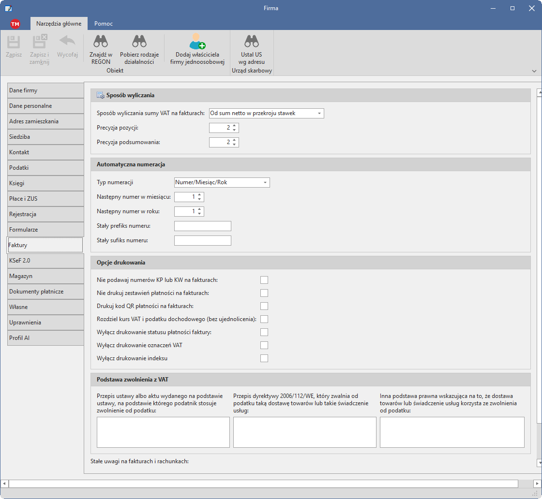Collapse the ribbon with the chevron arrow
This screenshot has width=542, height=499.
pyautogui.click(x=534, y=71)
